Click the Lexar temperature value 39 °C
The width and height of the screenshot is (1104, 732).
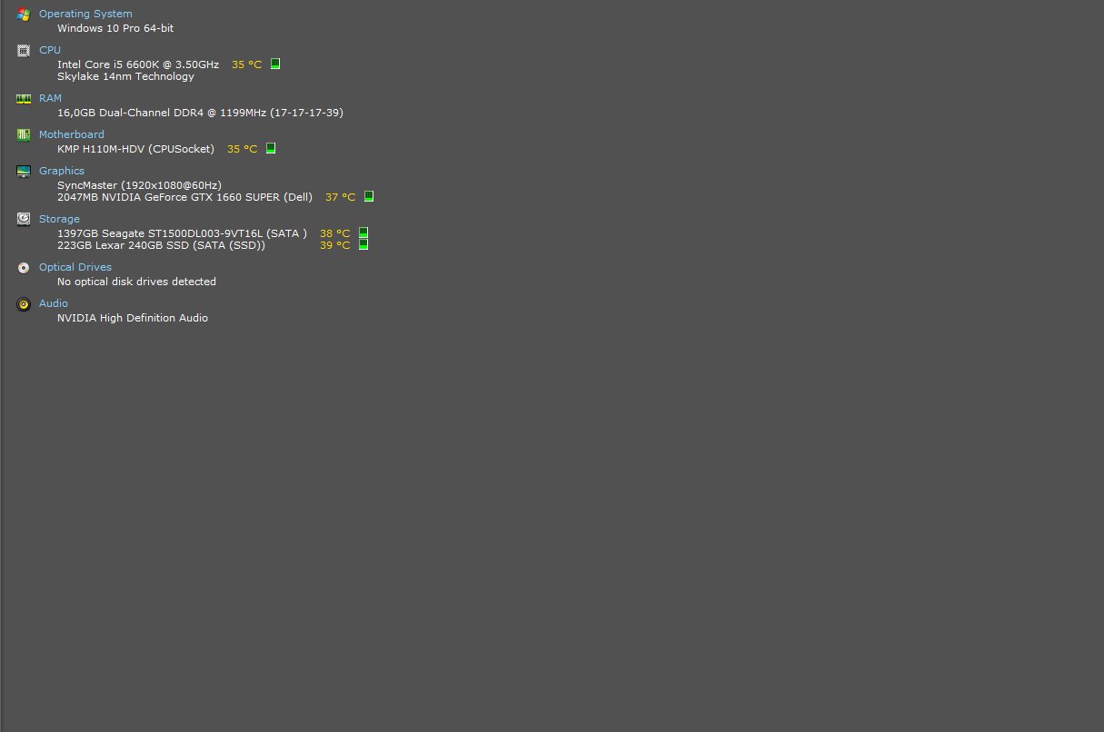(x=334, y=245)
